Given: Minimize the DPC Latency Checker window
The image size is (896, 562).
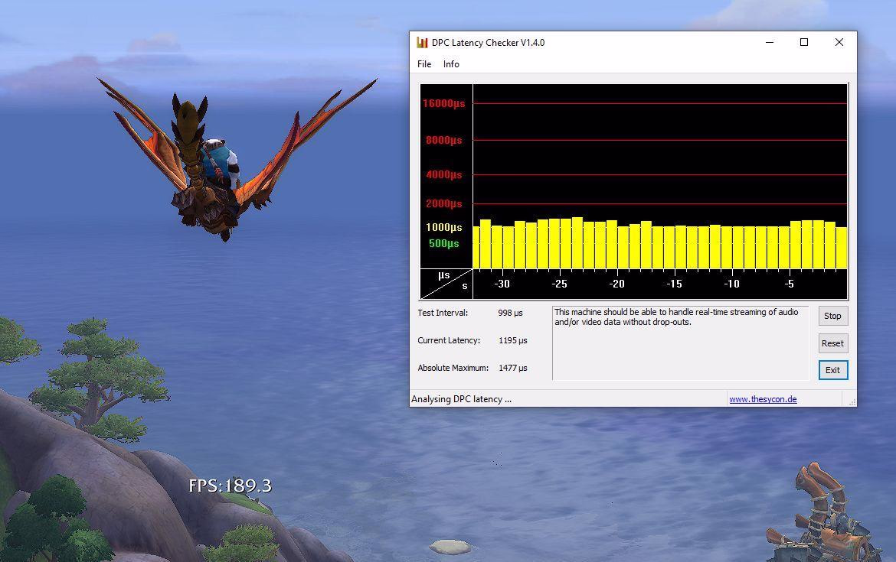Looking at the screenshot, I should (769, 43).
